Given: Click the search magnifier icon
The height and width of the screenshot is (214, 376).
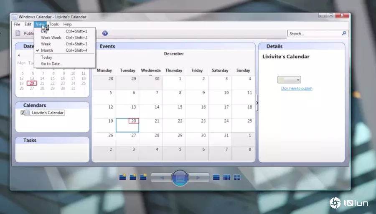Looking at the screenshot, I should click(344, 33).
